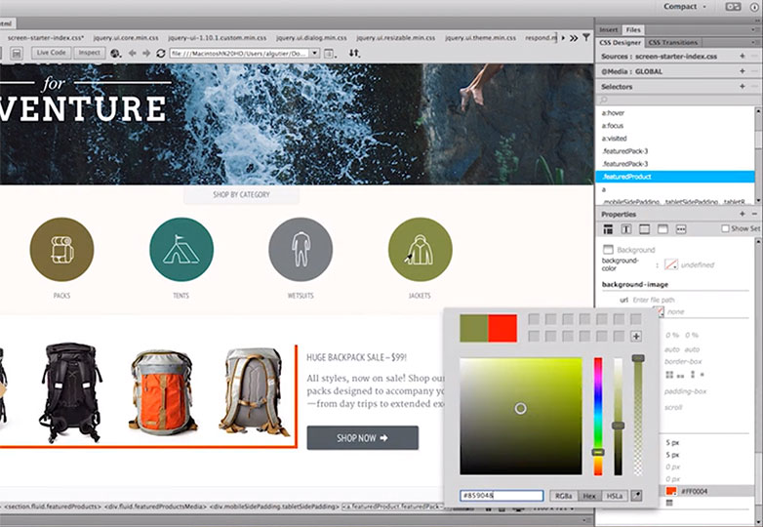Select the Layout category icon in Properties
763x527 pixels.
pos(608,228)
